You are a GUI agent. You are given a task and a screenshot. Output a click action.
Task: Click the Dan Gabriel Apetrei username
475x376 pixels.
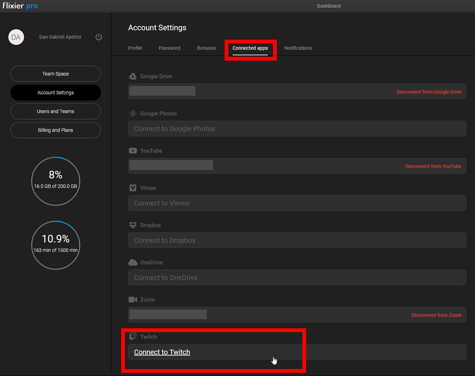(60, 37)
